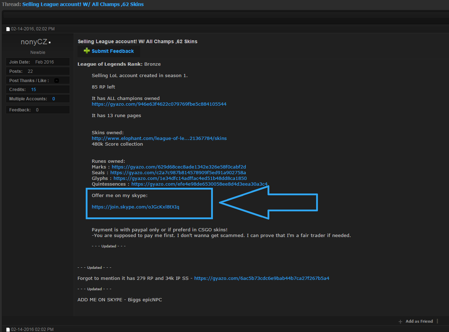Screen dimensions: 449x332
Task: Click the 'Runes owned:' label
Action: pyautogui.click(x=108, y=161)
